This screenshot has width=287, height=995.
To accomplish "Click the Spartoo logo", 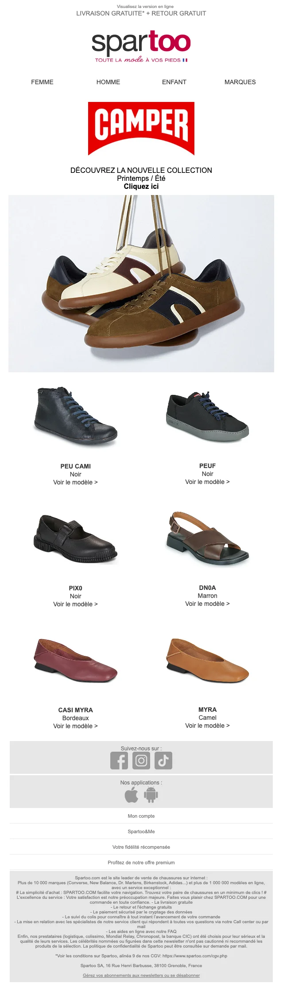I will coord(141,47).
